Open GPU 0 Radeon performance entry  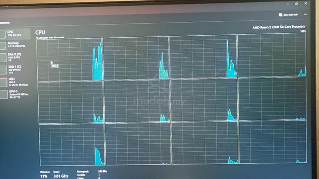pos(15,94)
